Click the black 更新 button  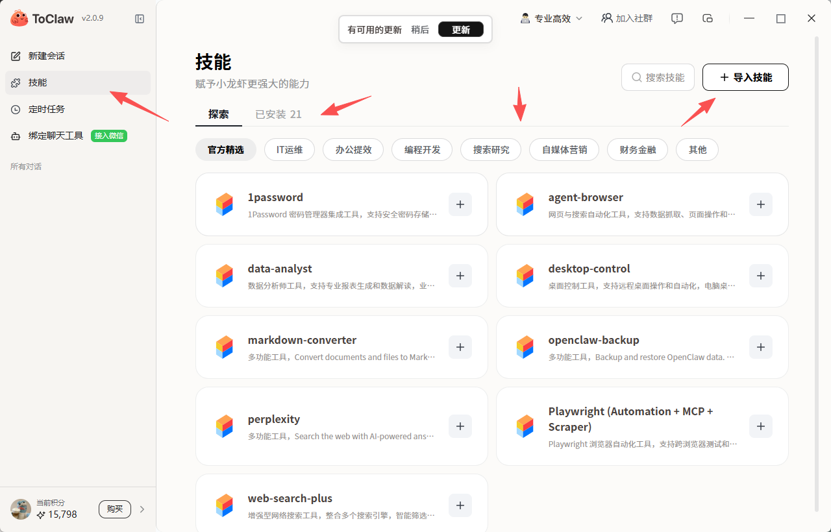[x=461, y=29]
